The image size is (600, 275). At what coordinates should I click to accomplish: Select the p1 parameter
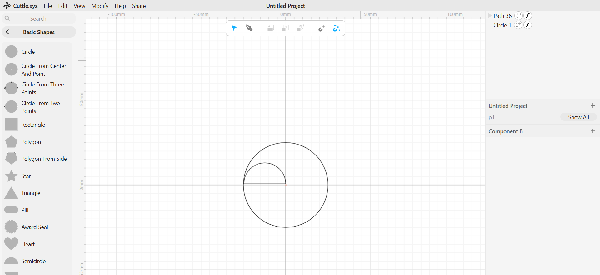[x=492, y=117]
